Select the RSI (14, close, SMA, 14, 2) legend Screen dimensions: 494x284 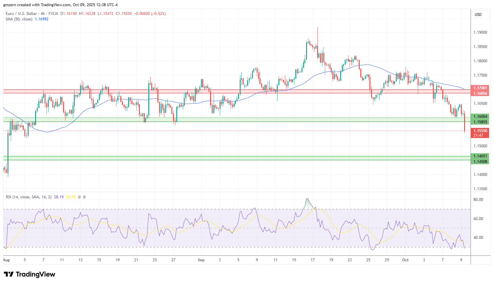(x=29, y=197)
